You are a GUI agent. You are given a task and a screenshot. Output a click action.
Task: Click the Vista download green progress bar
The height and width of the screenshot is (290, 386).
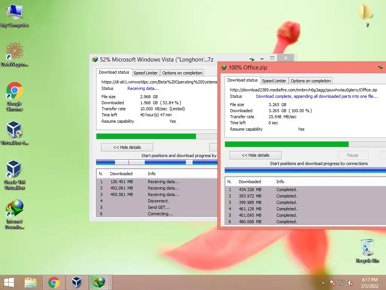pyautogui.click(x=157, y=136)
